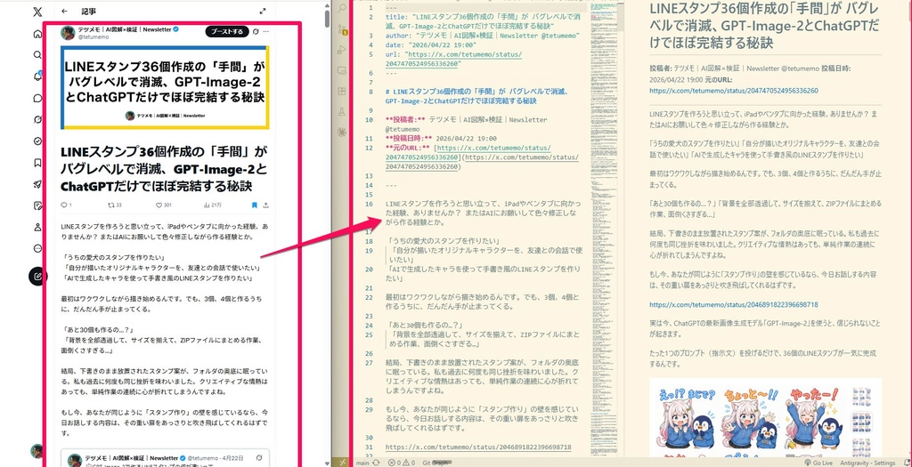
Task: Open the preview's top tetumemo status URL
Action: pos(734,91)
